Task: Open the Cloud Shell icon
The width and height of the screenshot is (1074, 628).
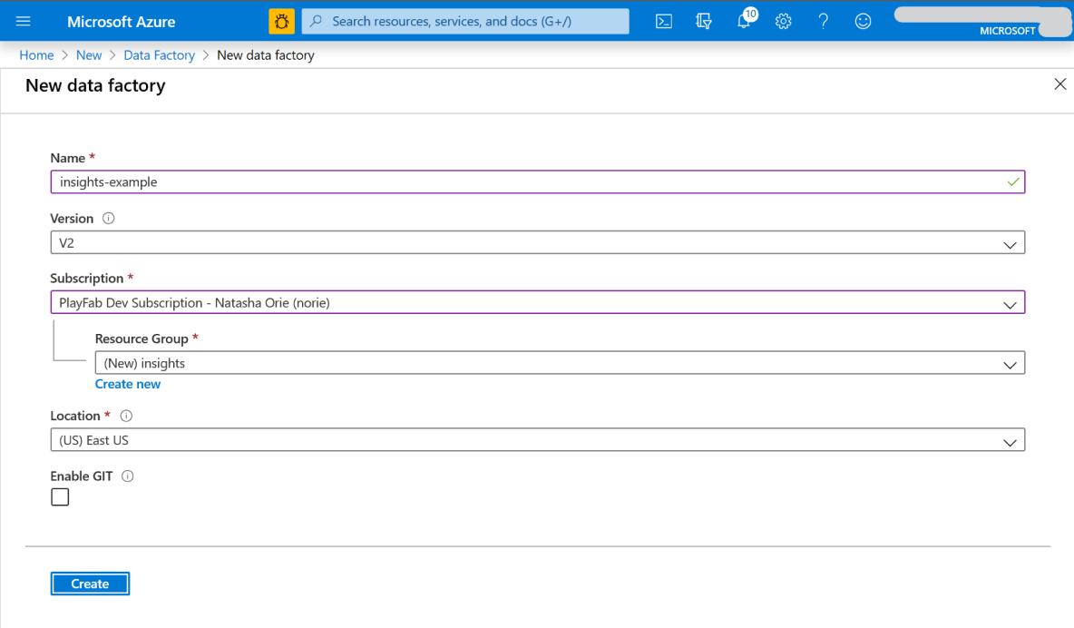Action: tap(664, 21)
